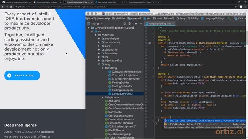Switch to the first browser tab
Screen dimensions: 248x139
[x=16, y=2]
